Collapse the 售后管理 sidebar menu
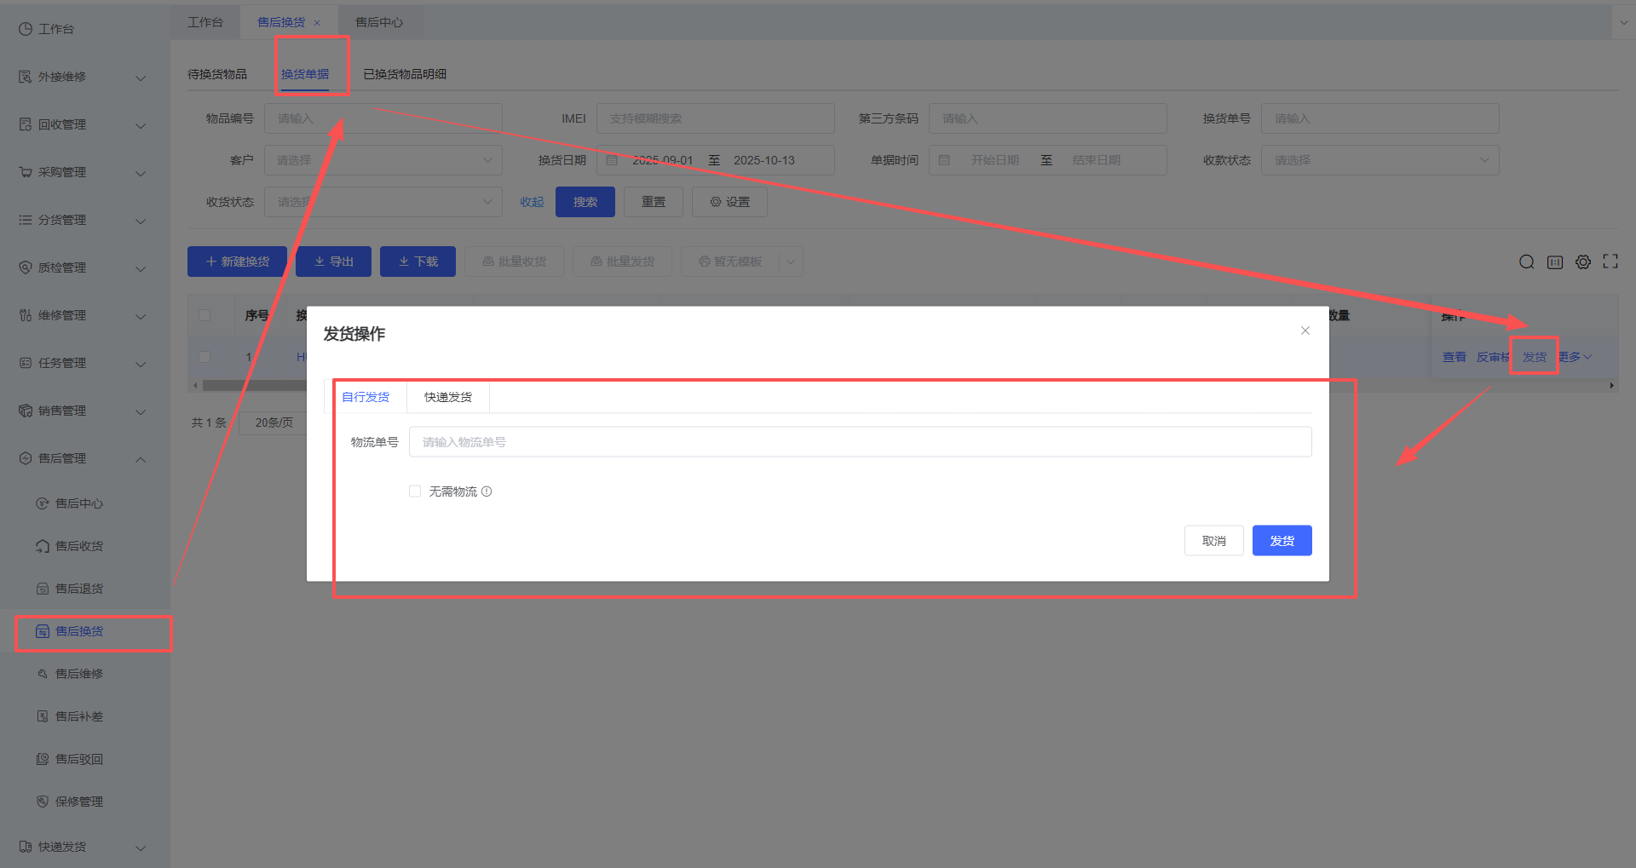The width and height of the screenshot is (1636, 868). (81, 458)
